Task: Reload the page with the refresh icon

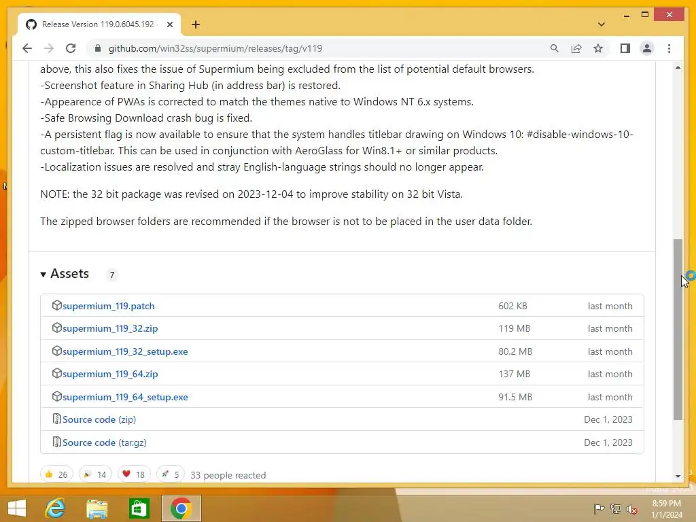Action: coord(71,48)
